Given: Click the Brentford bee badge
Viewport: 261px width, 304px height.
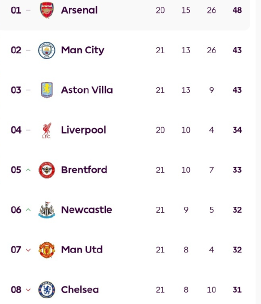Looking at the screenshot, I should tap(47, 170).
